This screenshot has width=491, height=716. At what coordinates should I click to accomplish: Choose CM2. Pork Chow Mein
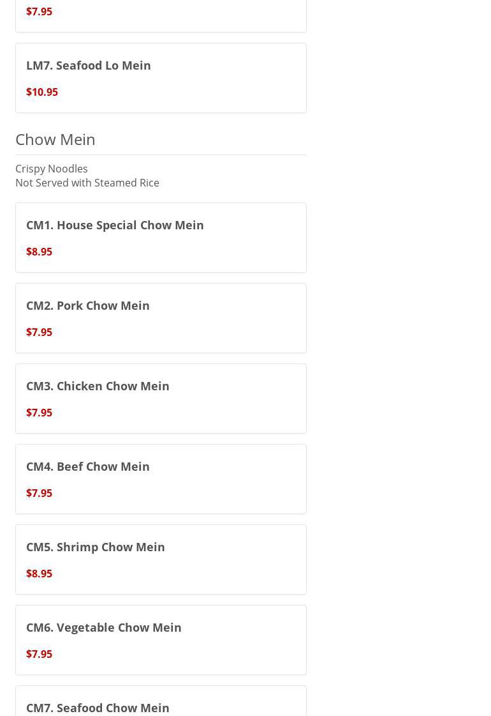(88, 305)
